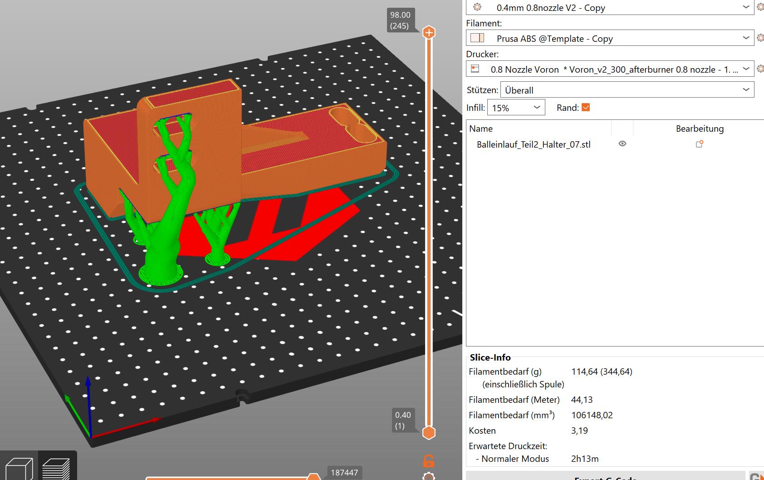Click the print profile icon left of 0.4mm 0.8nozzle

coord(477,7)
